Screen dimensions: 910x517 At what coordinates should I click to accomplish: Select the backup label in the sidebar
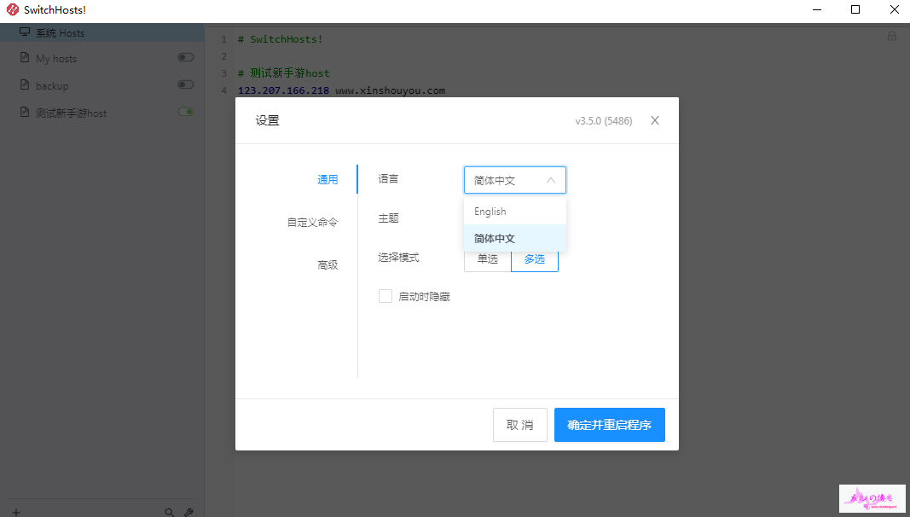pos(52,86)
